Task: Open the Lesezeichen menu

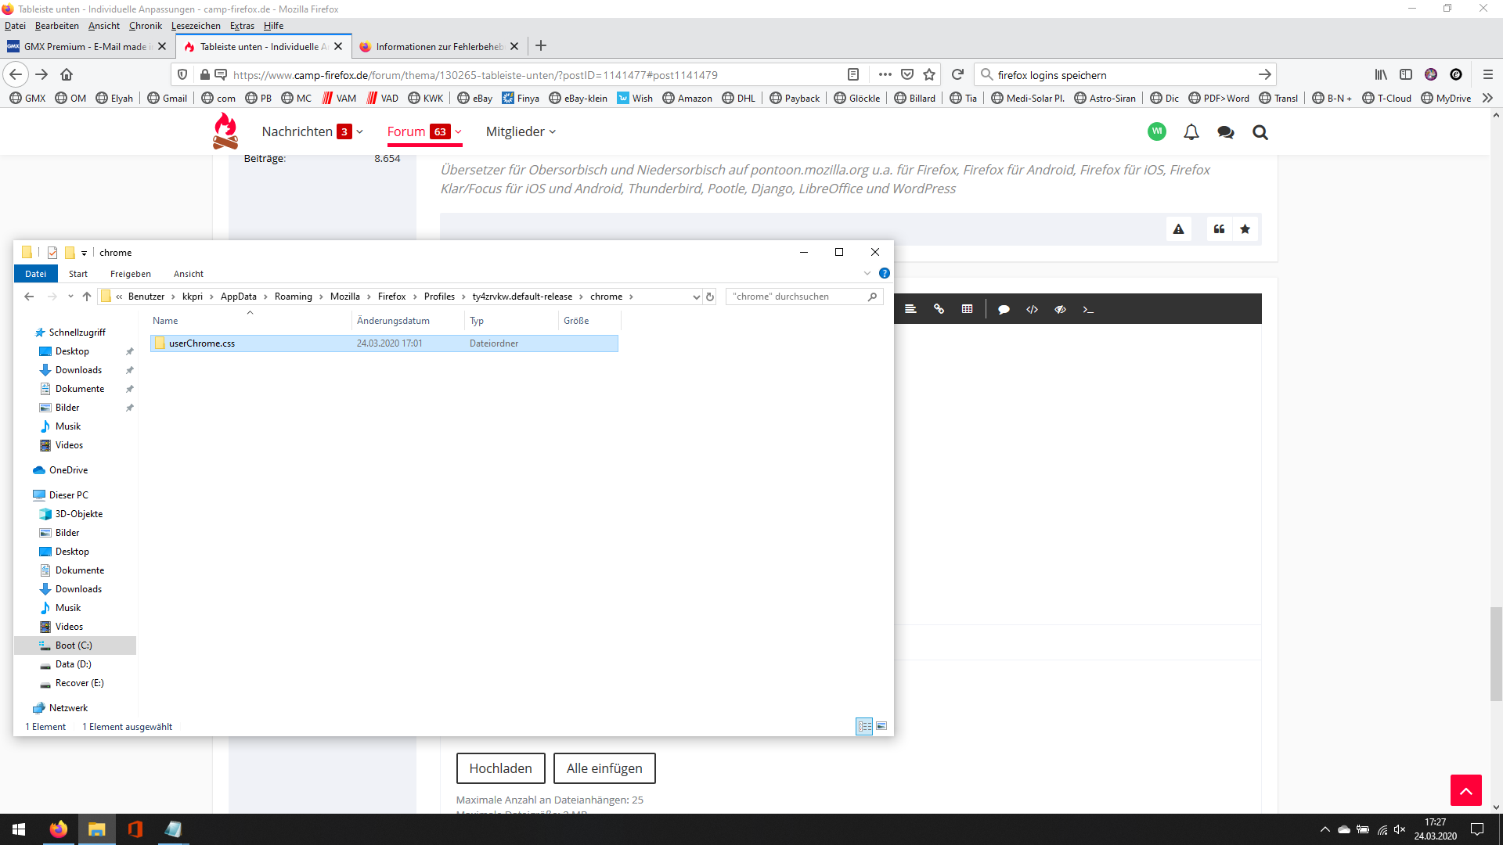Action: point(196,26)
